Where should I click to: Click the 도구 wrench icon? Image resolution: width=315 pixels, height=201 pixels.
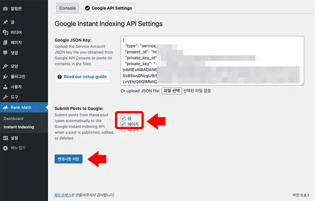tap(6, 97)
